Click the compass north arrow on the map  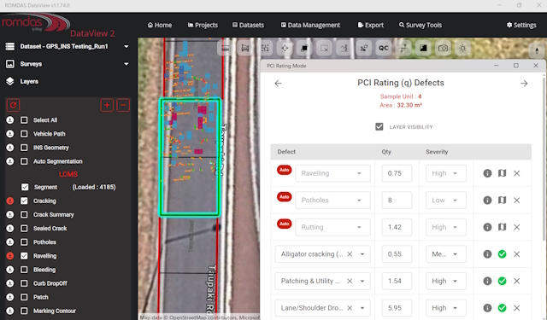[x=538, y=50]
